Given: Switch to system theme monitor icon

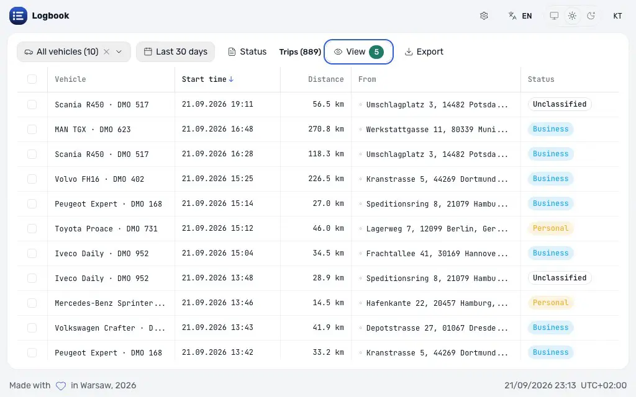Looking at the screenshot, I should (554, 16).
